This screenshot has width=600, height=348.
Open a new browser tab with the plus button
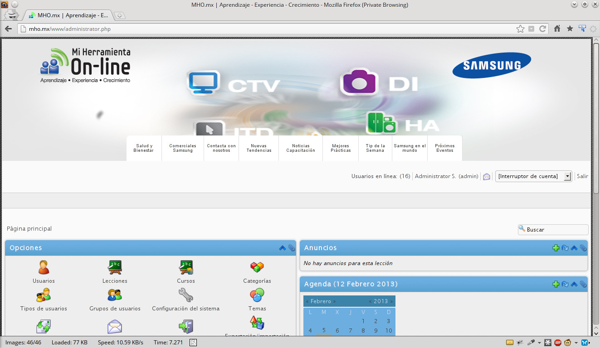(x=120, y=15)
